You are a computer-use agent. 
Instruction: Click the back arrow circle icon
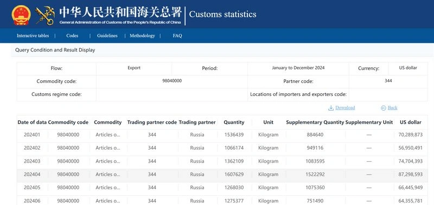pyautogui.click(x=384, y=108)
